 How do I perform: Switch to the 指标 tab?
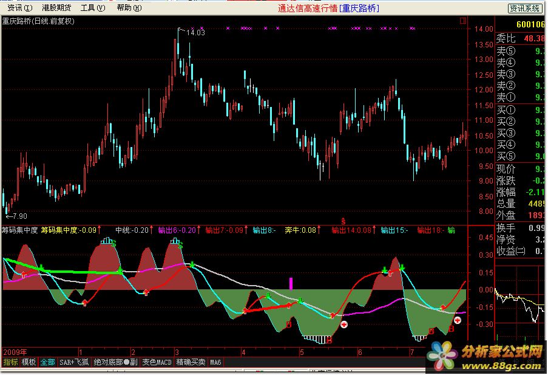(x=10, y=362)
